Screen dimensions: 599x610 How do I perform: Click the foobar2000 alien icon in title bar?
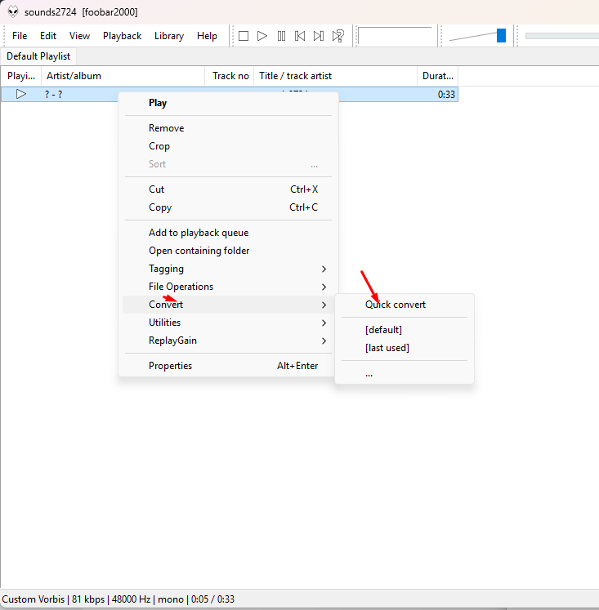13,11
